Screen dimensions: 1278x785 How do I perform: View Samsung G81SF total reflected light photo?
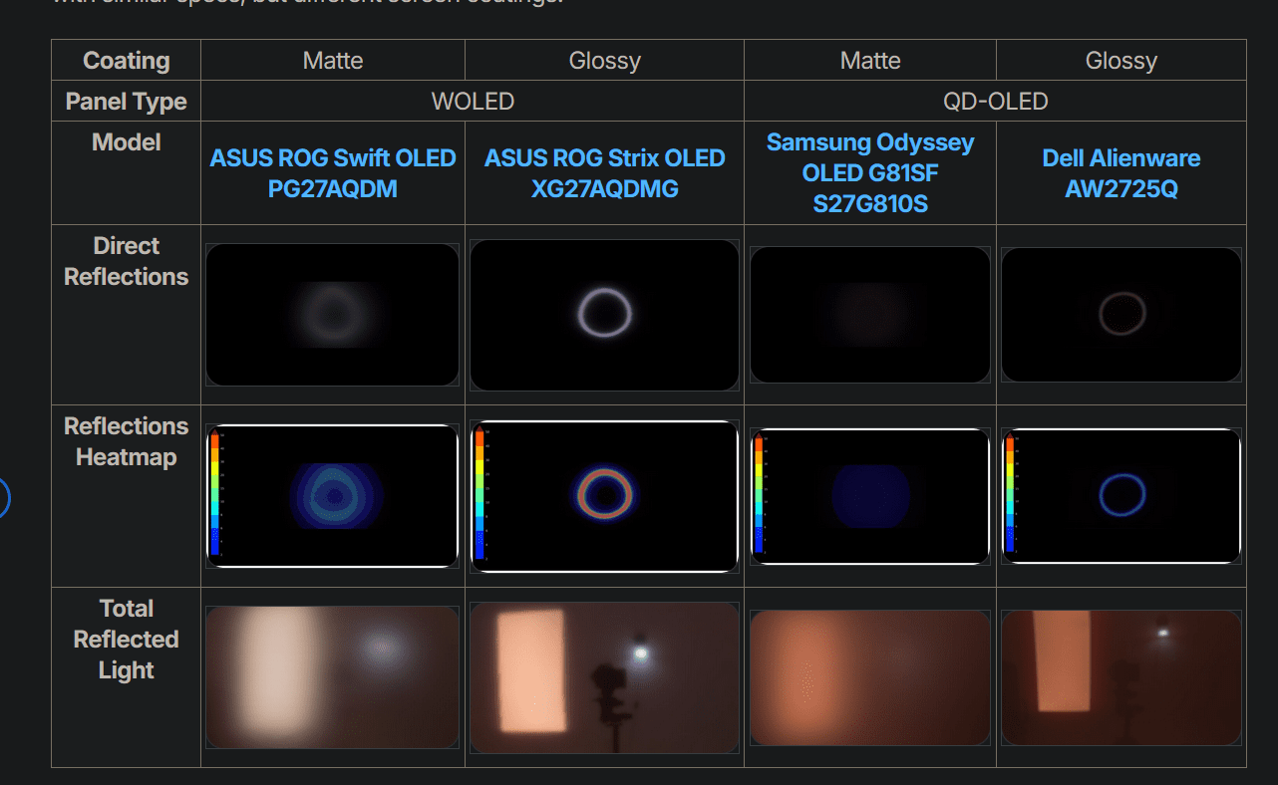pyautogui.click(x=870, y=677)
